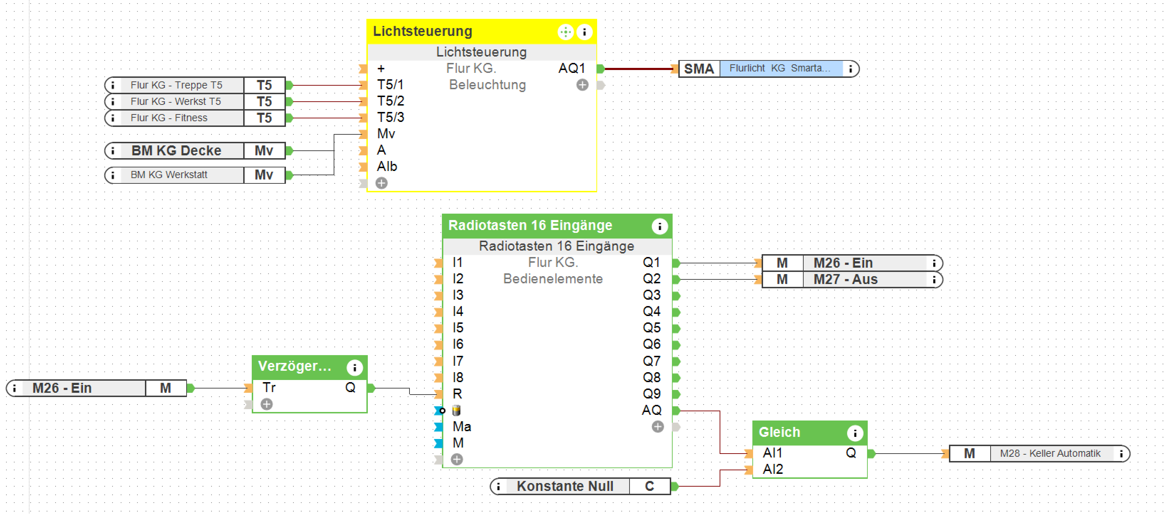Expand additional inputs below M in Radiotasten

(x=457, y=459)
